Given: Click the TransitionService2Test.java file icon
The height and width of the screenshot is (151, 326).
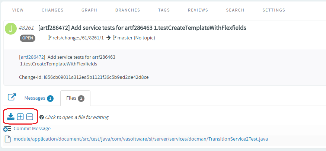Looking at the screenshot, I should click(x=7, y=139).
